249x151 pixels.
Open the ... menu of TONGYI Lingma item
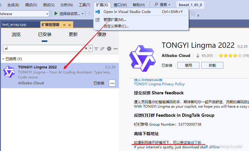click(x=112, y=83)
